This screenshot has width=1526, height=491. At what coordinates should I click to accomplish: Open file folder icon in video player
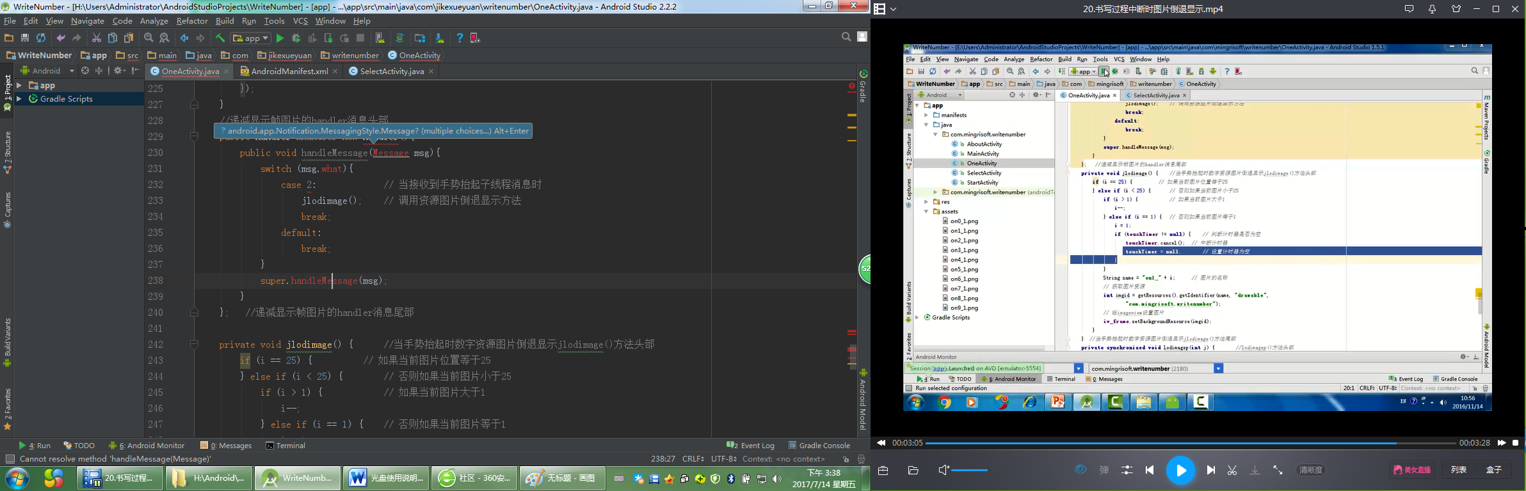click(x=913, y=471)
